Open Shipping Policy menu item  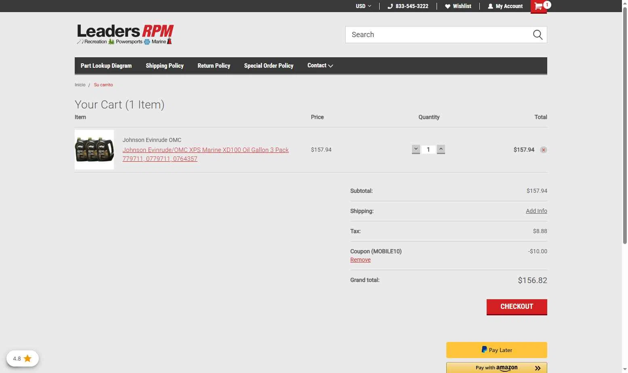(x=165, y=66)
